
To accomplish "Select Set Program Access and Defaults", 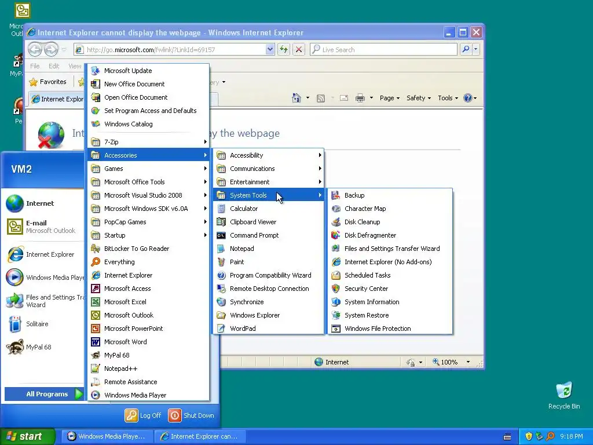I will [148, 111].
